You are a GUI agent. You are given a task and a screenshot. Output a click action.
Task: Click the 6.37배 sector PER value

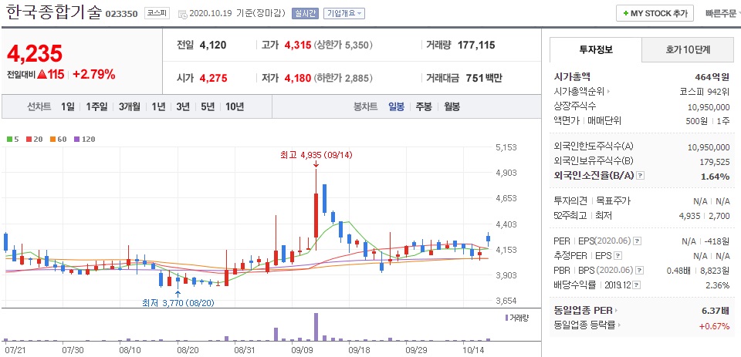(716, 310)
